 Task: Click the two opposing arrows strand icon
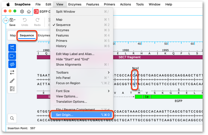tap(12, 73)
